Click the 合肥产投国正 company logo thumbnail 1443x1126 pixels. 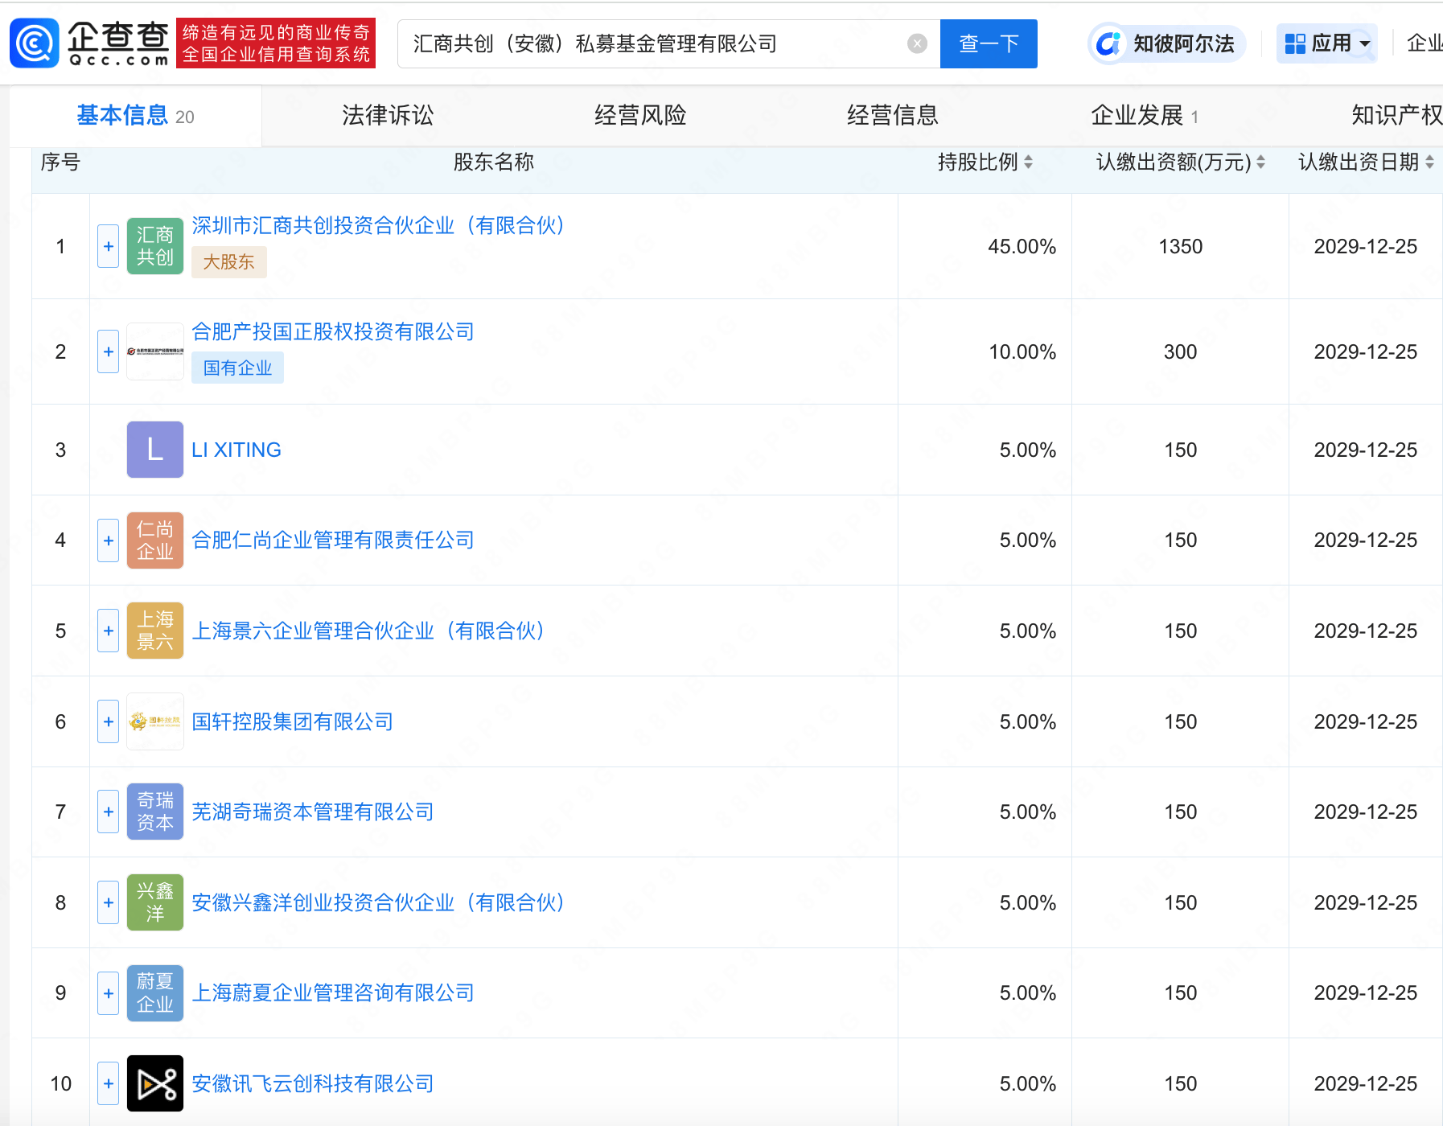[x=155, y=351]
